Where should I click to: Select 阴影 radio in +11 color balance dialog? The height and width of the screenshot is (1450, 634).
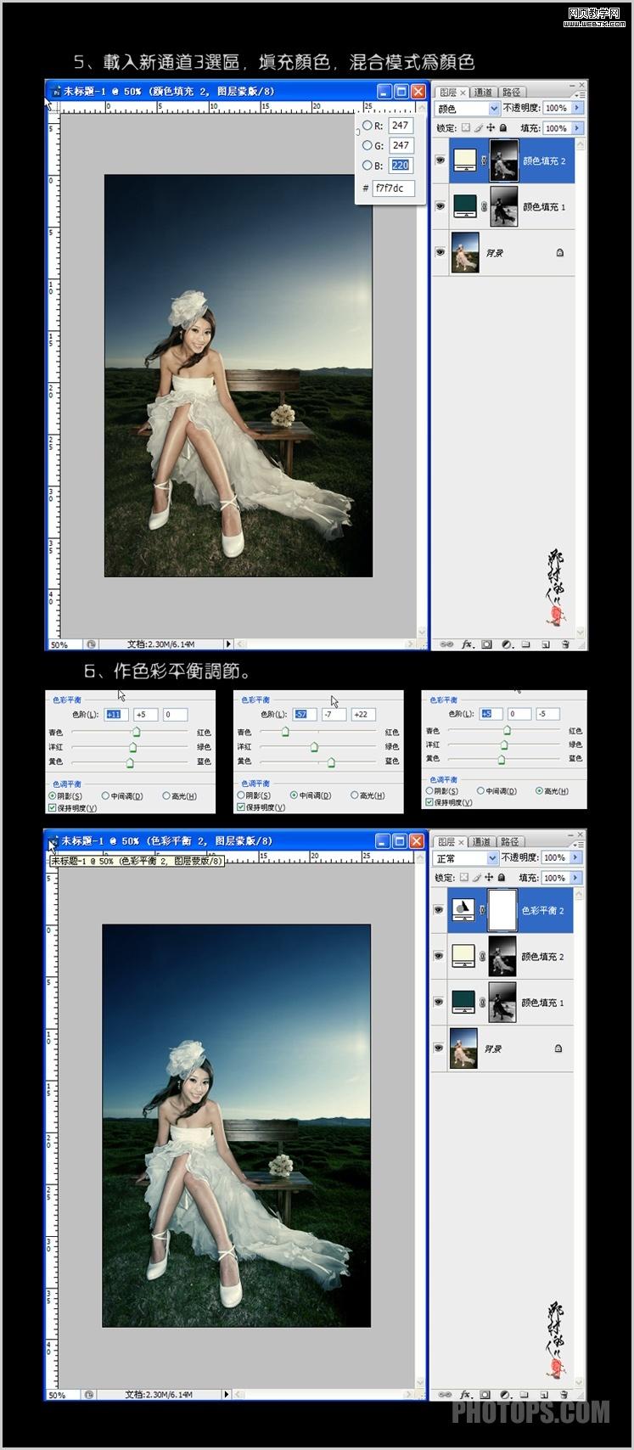pyautogui.click(x=53, y=796)
